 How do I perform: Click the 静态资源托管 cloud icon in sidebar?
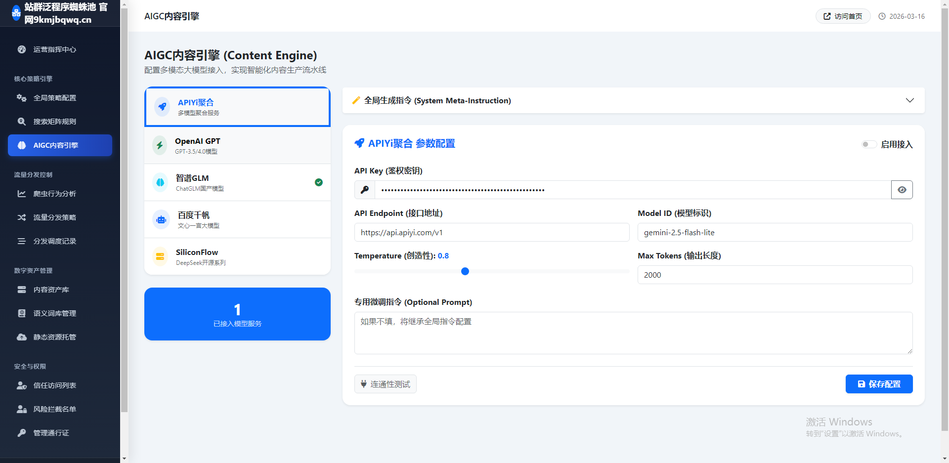22,337
